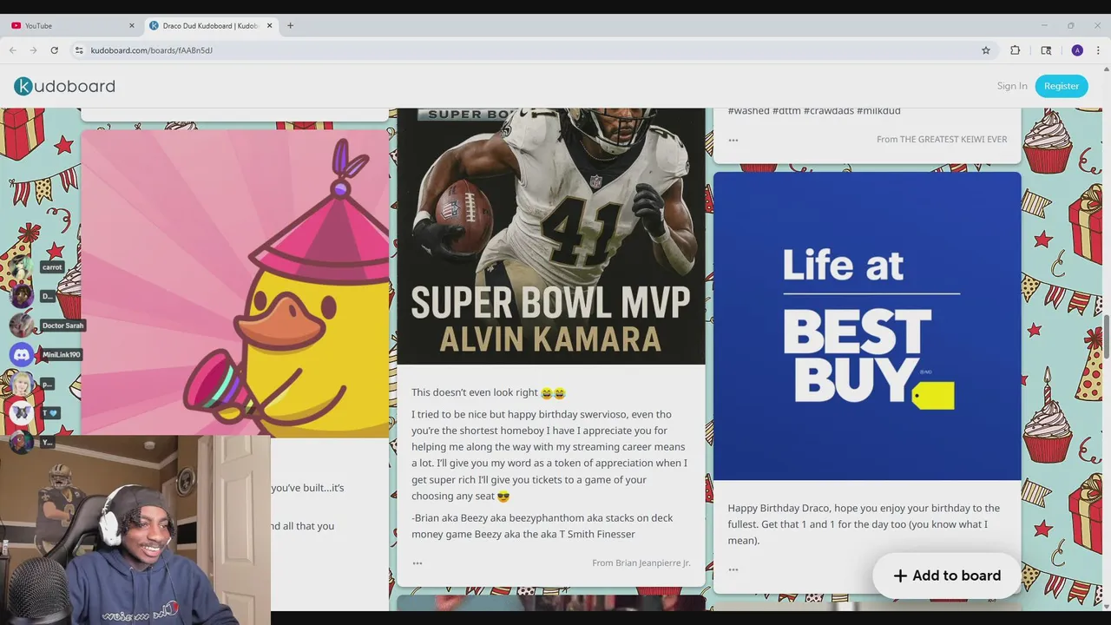Click the Doctor Sarah voice chat avatar
This screenshot has height=625, width=1111.
tap(22, 326)
